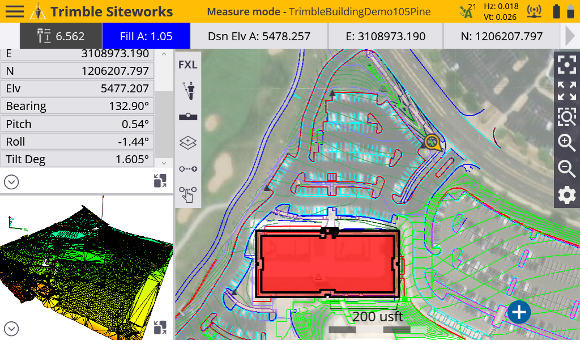Click the red building pad on map
The height and width of the screenshot is (340, 580).
click(327, 263)
